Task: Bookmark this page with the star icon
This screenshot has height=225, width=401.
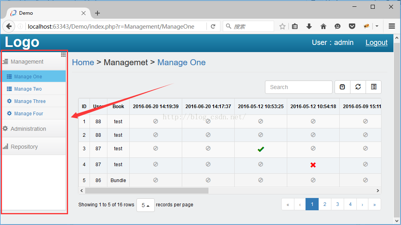Action: pos(282,26)
